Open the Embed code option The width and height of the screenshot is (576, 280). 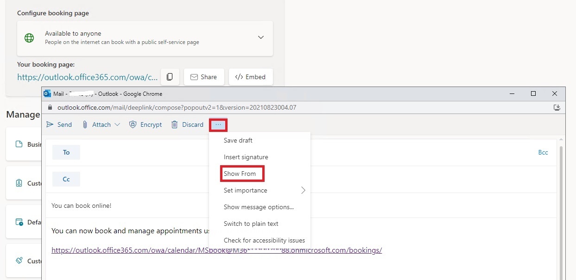pyautogui.click(x=251, y=77)
